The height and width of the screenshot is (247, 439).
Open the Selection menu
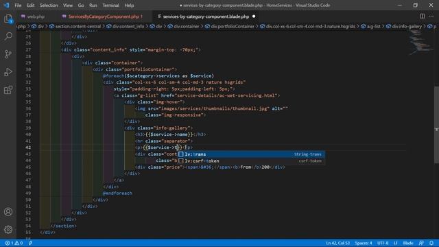tap(49, 5)
